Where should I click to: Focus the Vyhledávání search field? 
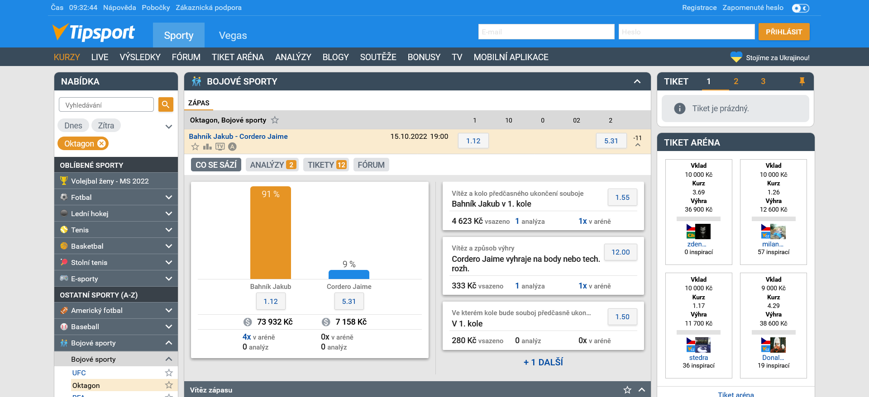pos(106,104)
